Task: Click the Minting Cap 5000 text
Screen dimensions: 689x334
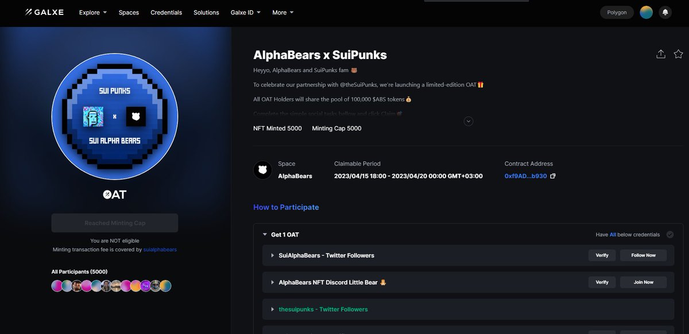Action: [x=337, y=129]
